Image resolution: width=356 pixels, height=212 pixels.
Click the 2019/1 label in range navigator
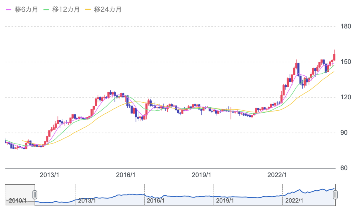tap(225, 201)
